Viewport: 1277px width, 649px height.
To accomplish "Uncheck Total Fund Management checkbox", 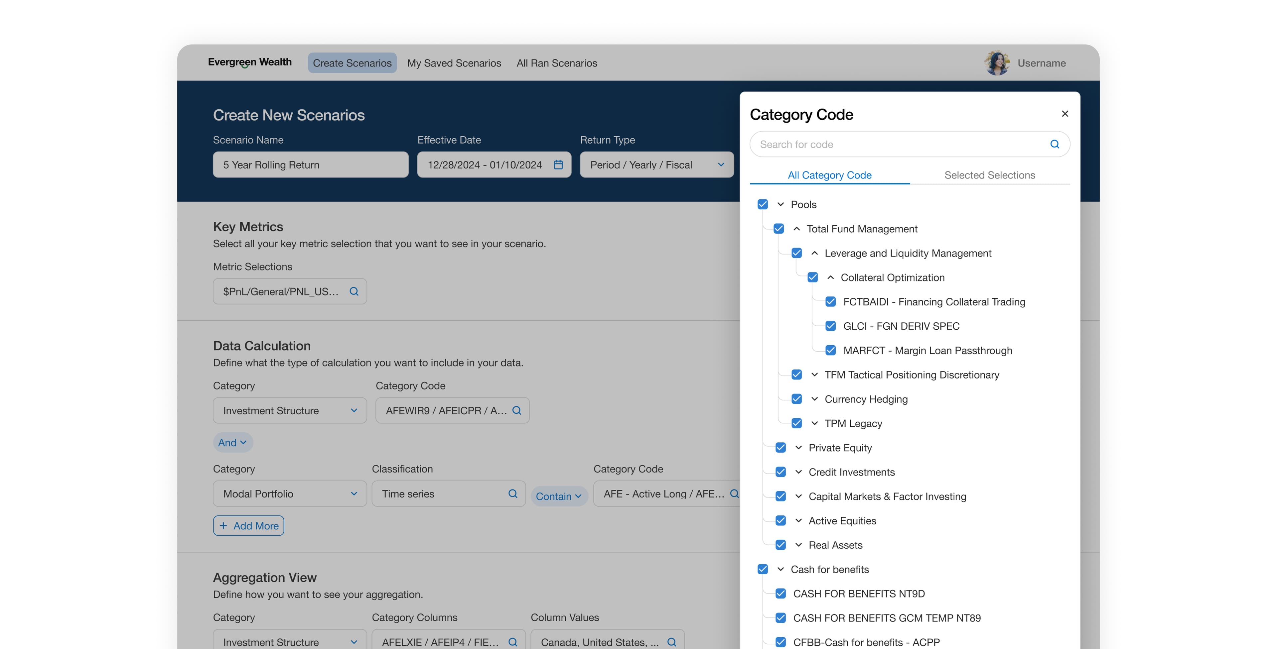I will coord(779,228).
